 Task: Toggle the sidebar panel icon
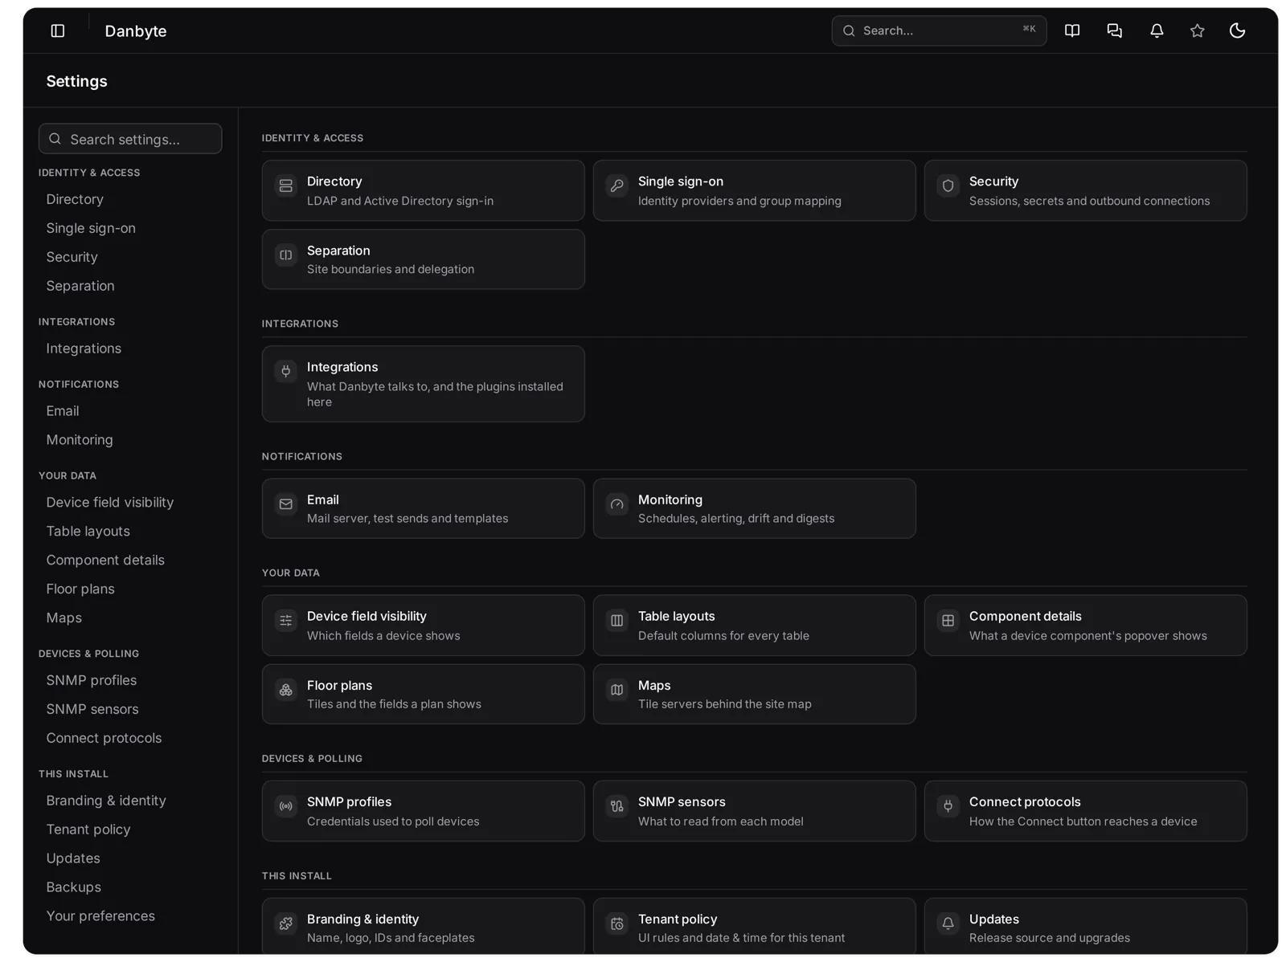click(58, 31)
